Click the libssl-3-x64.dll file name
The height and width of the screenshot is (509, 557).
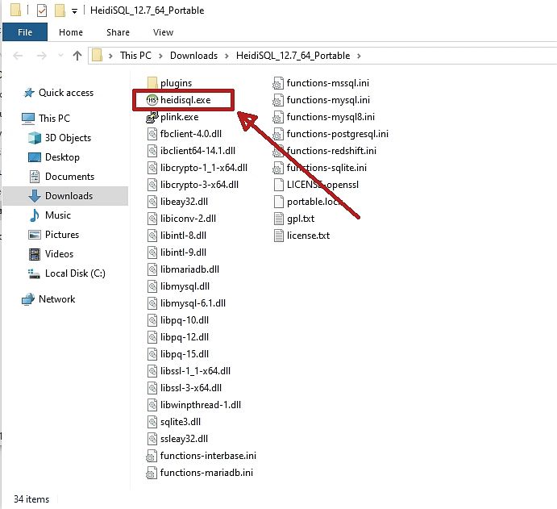click(x=191, y=388)
